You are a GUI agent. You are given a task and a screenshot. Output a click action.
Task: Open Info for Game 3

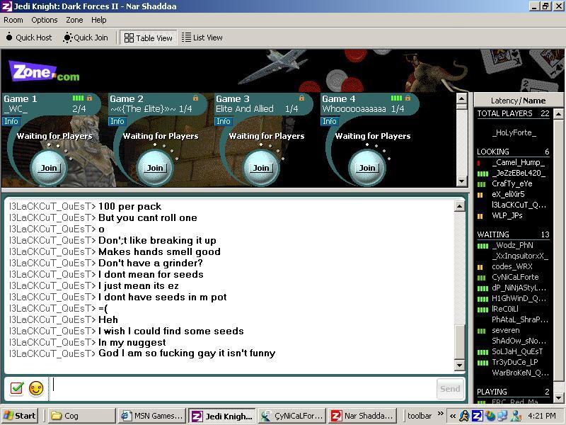click(x=223, y=121)
